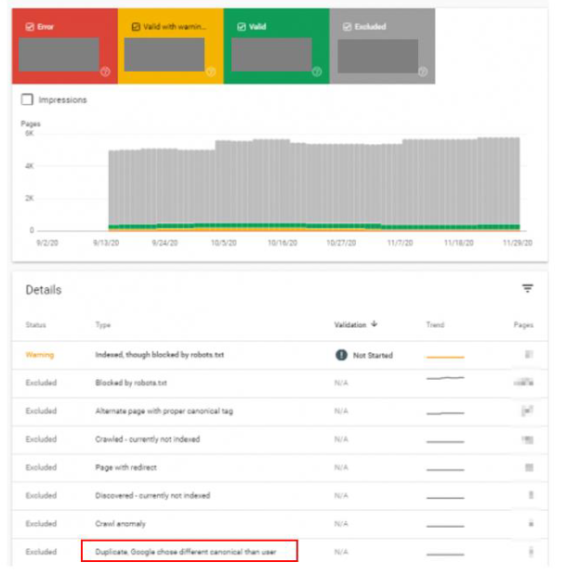566x588 pixels.
Task: Click the help icon on Error card
Action: (105, 72)
